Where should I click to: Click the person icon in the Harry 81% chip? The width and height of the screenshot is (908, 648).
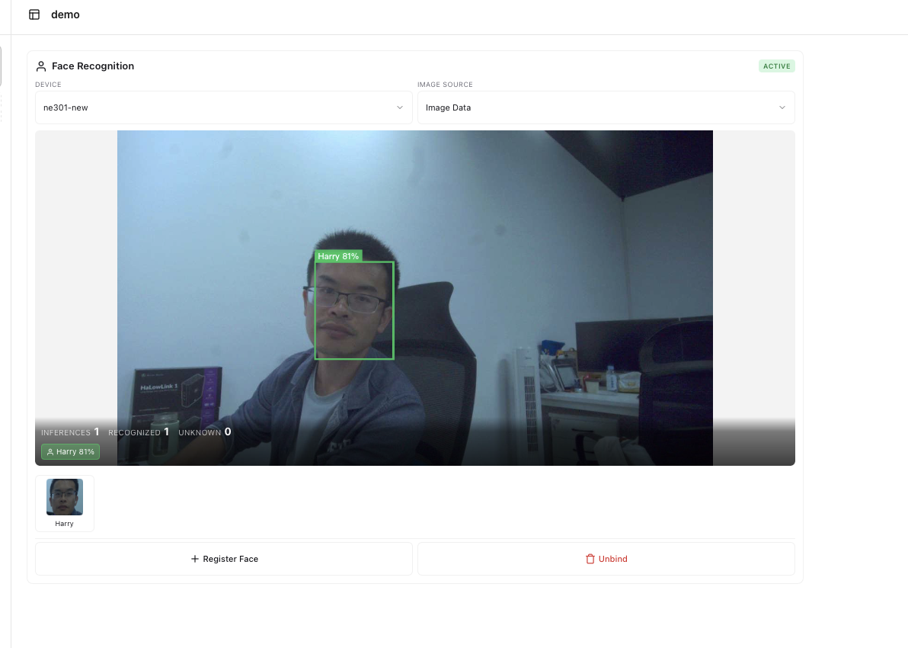[50, 452]
